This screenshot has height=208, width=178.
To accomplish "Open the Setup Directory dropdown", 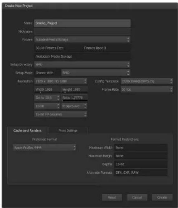I will pyautogui.click(x=82, y=64).
